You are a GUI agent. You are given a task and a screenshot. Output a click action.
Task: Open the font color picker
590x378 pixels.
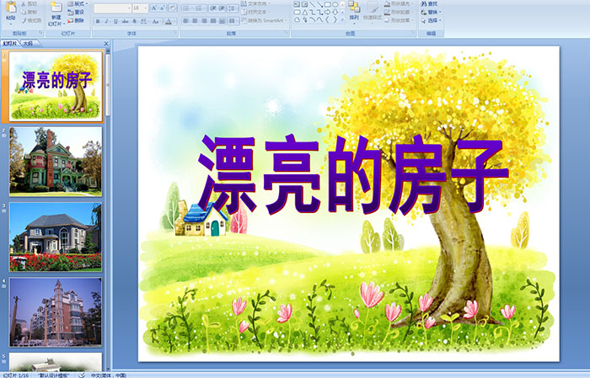pos(169,20)
